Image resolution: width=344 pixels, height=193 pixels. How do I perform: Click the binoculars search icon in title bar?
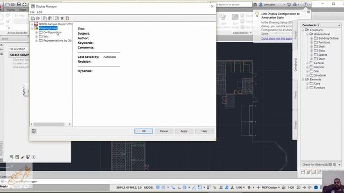click(255, 4)
